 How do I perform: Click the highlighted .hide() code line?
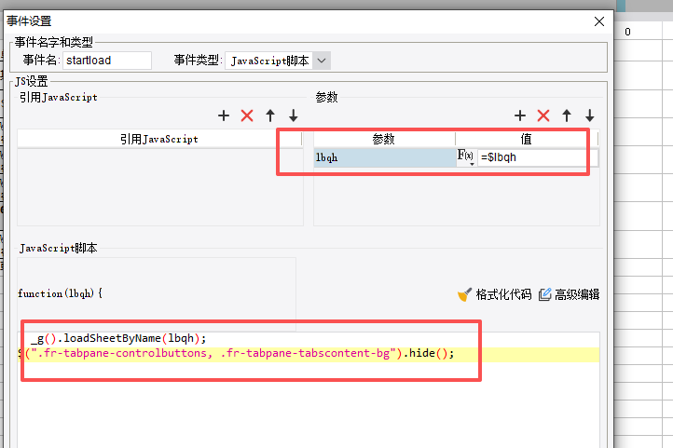(309, 354)
